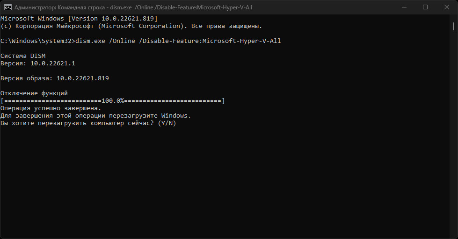
Task: Click the dism.exe command line text
Action: click(x=178, y=41)
